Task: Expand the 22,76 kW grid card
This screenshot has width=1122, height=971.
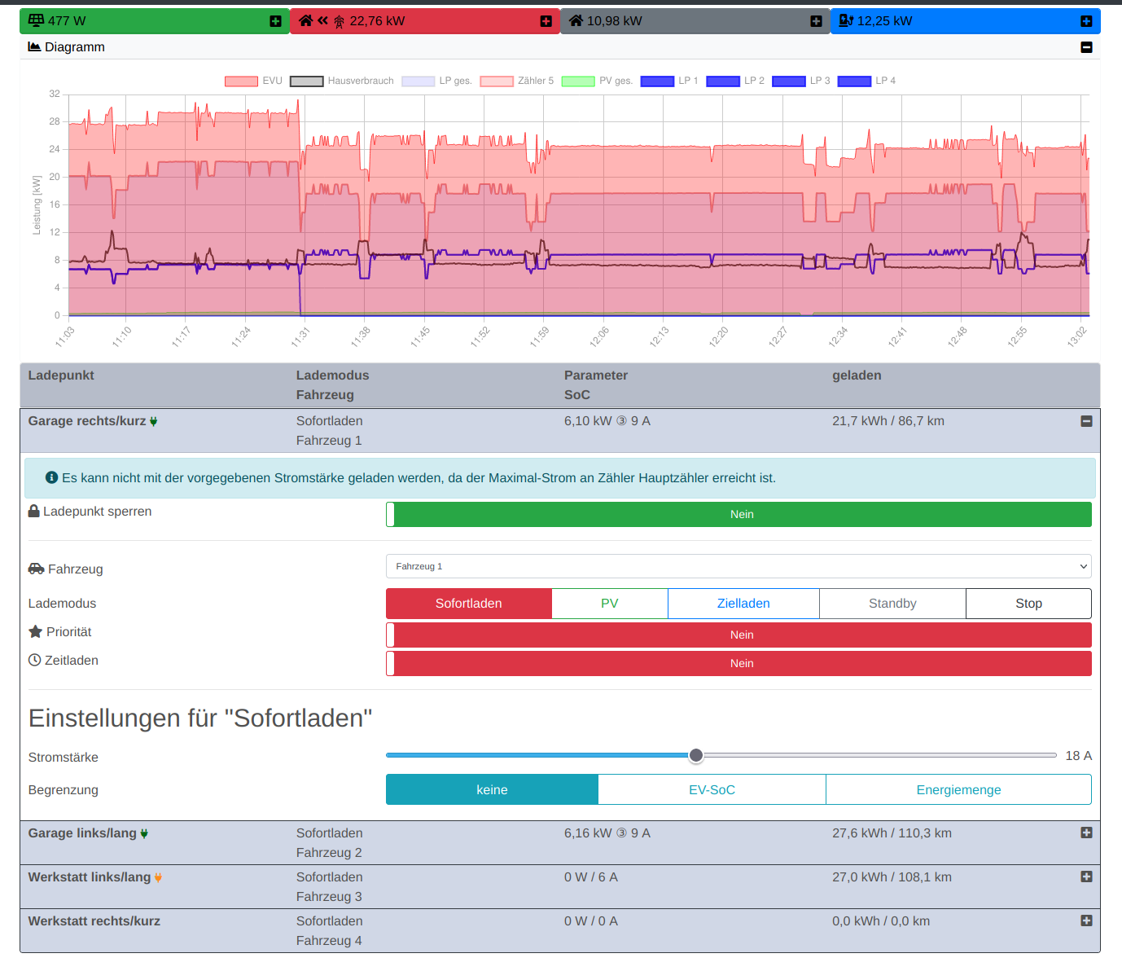Action: point(546,21)
